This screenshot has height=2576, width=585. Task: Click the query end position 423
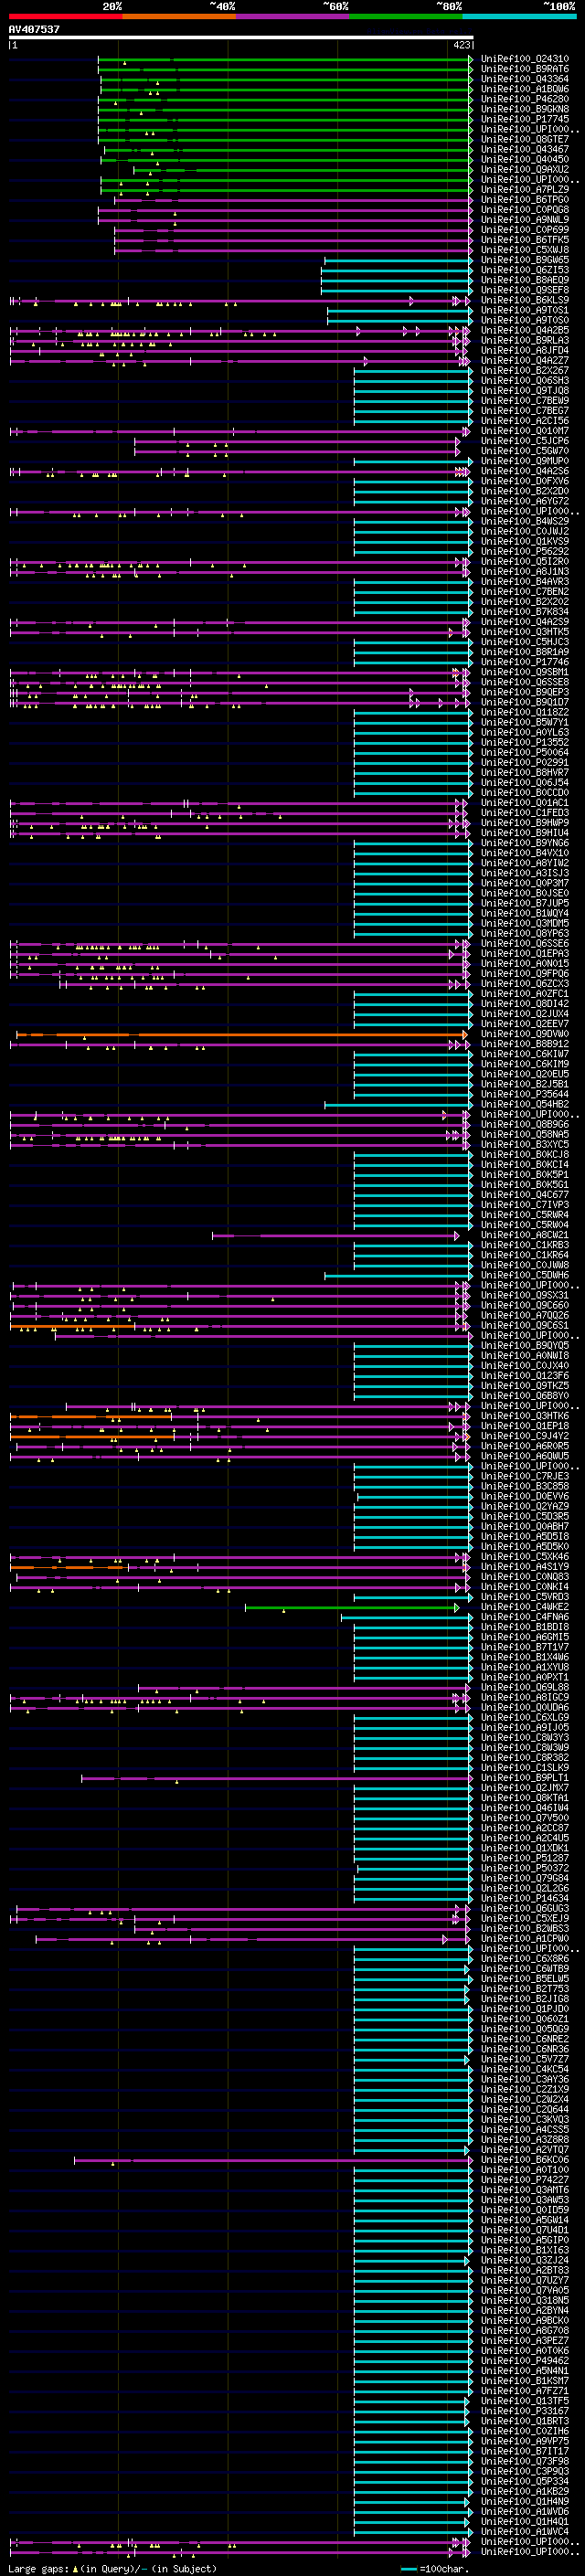(x=461, y=45)
